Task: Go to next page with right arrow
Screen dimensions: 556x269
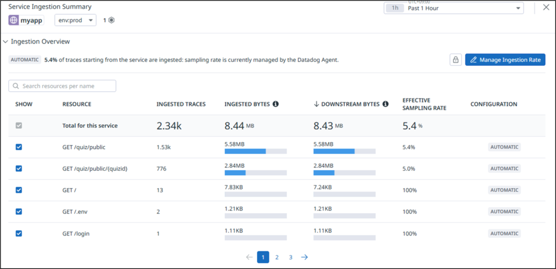Action: [305, 257]
